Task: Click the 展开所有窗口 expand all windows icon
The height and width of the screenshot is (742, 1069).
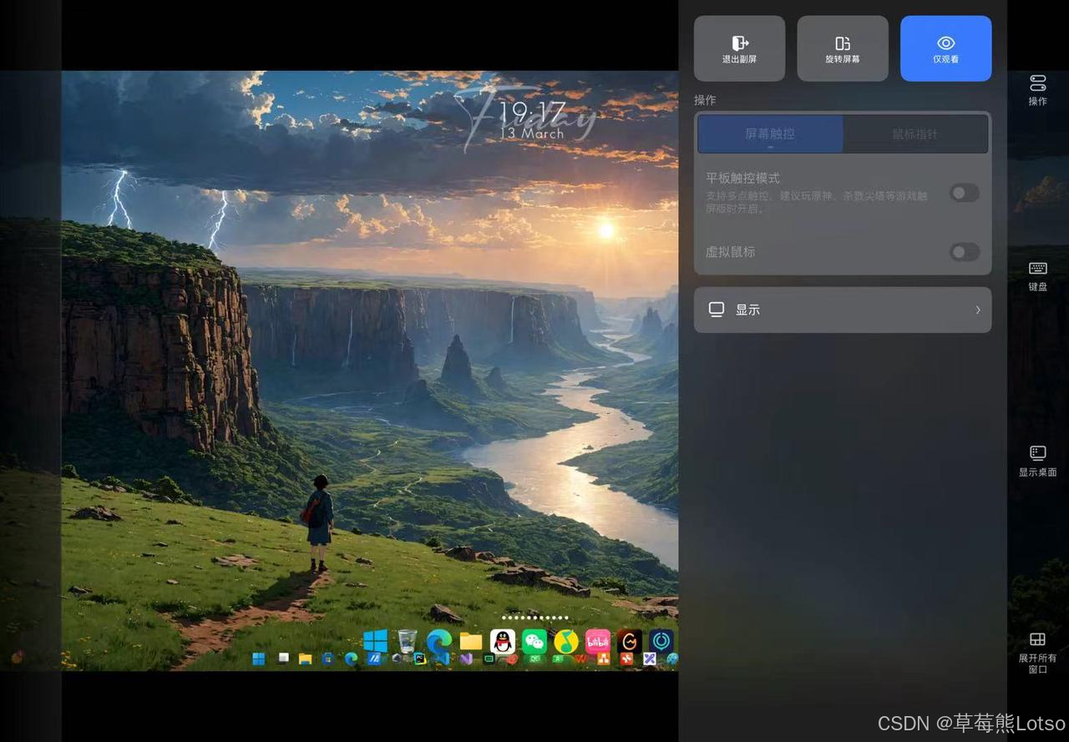Action: [x=1037, y=652]
